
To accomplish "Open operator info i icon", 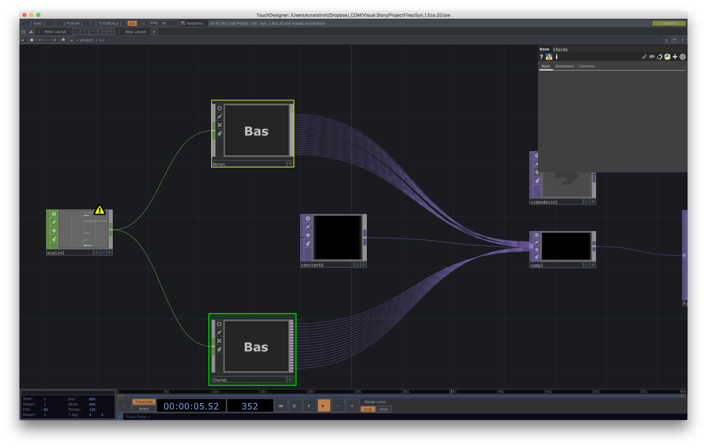I will (x=557, y=56).
